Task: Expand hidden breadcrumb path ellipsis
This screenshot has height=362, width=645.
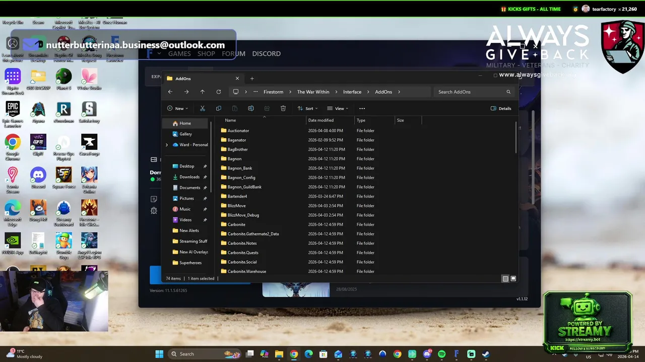Action: point(255,92)
